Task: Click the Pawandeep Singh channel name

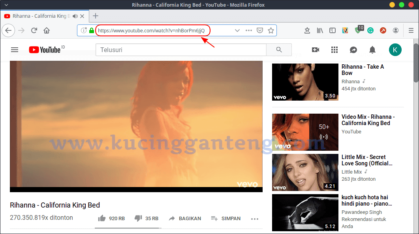Action: click(x=362, y=212)
